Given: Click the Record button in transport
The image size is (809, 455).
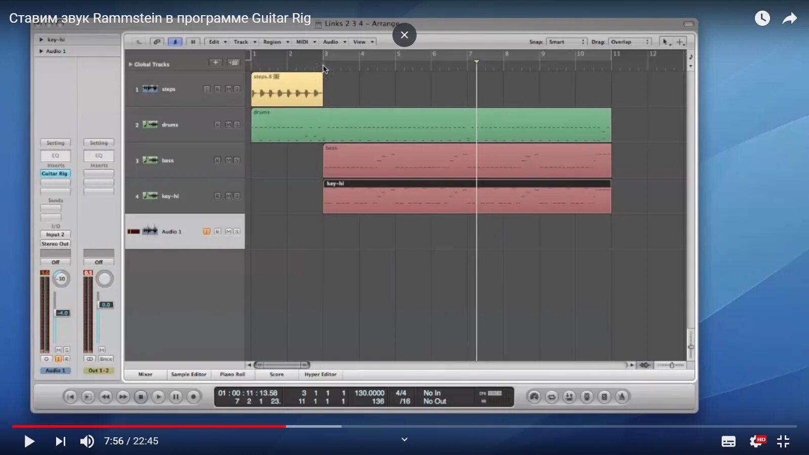Looking at the screenshot, I should point(193,397).
